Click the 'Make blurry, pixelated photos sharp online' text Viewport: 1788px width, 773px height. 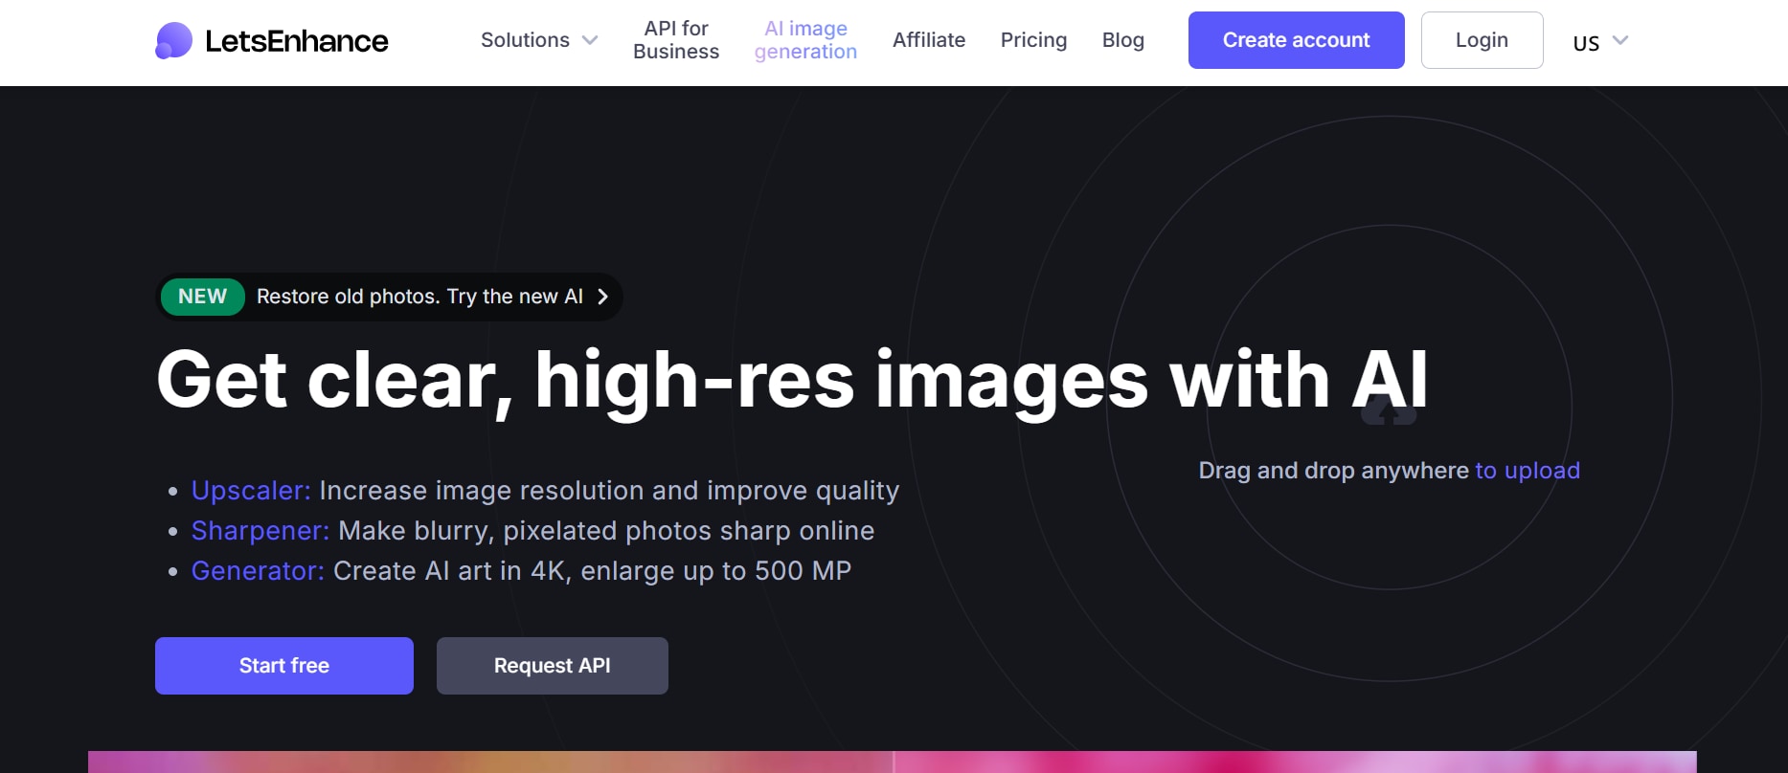click(606, 531)
